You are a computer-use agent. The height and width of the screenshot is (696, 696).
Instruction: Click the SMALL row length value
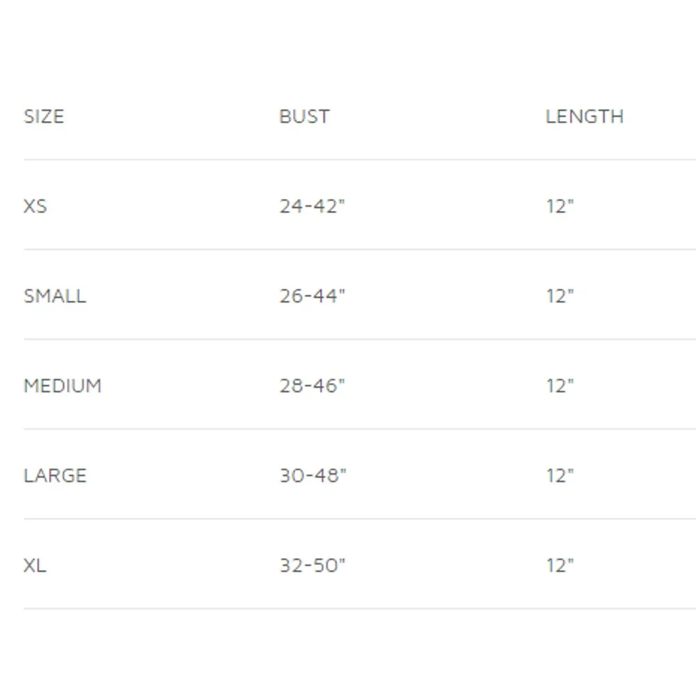(560, 296)
